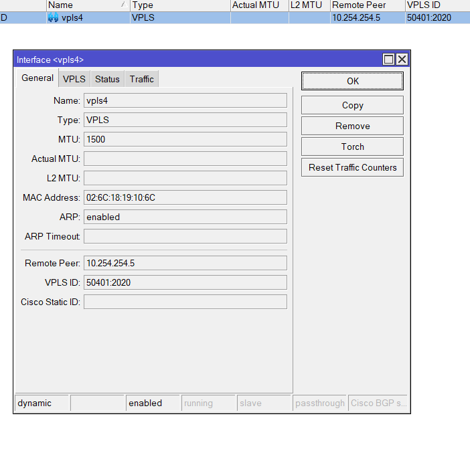Switch to the General tab
Viewport: 470px width, 459px height.
click(x=37, y=78)
